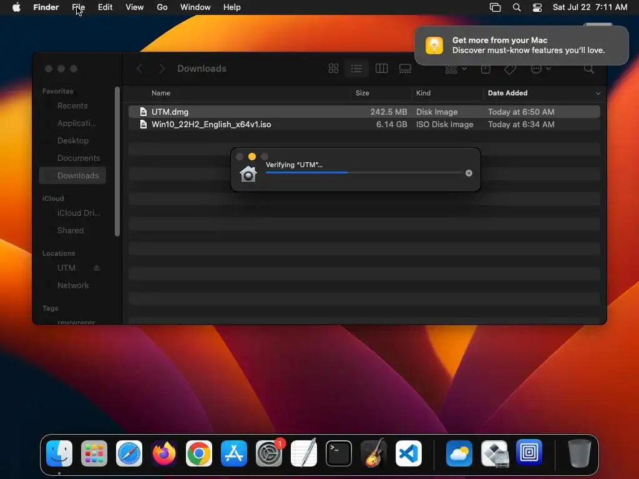The width and height of the screenshot is (639, 479).
Task: Toggle sort direction chevron on Date Added
Action: point(598,94)
